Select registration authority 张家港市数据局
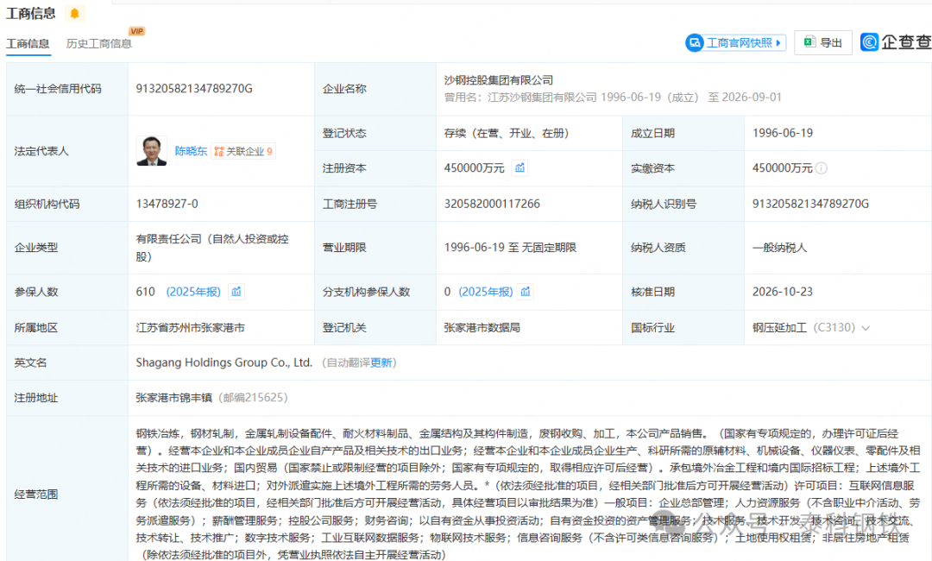 click(482, 327)
